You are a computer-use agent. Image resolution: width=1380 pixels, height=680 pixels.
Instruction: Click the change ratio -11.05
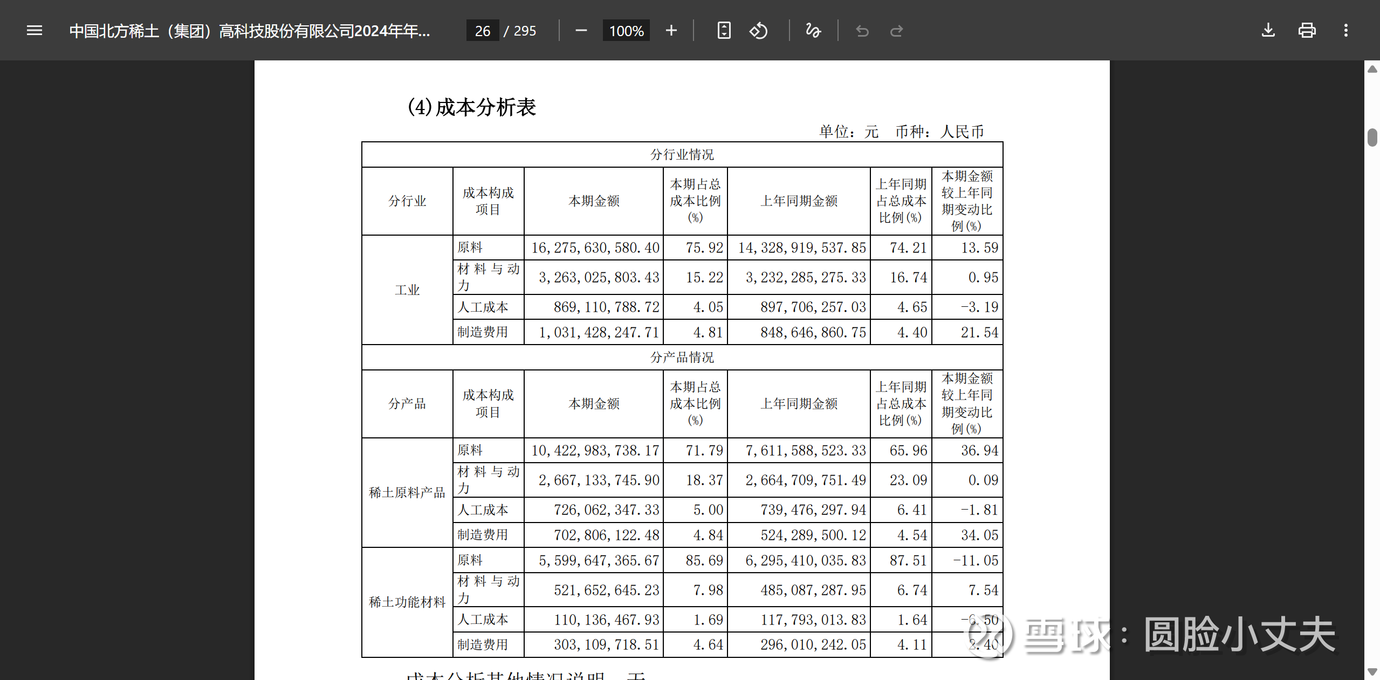976,560
